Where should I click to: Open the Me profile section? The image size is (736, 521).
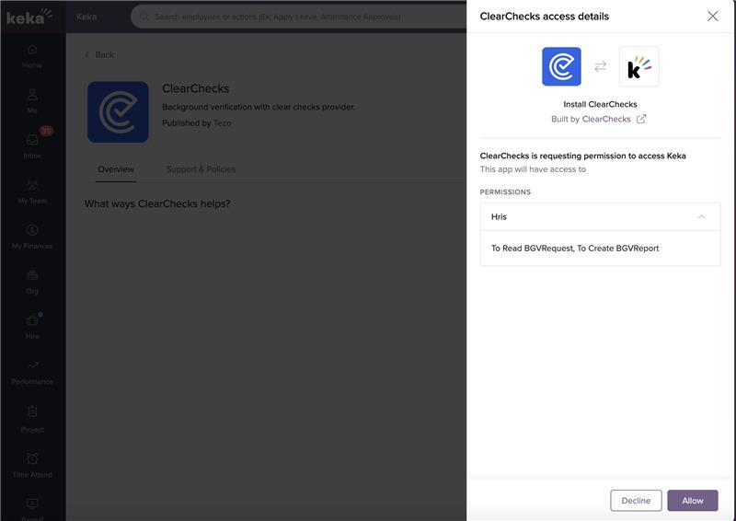coord(32,100)
